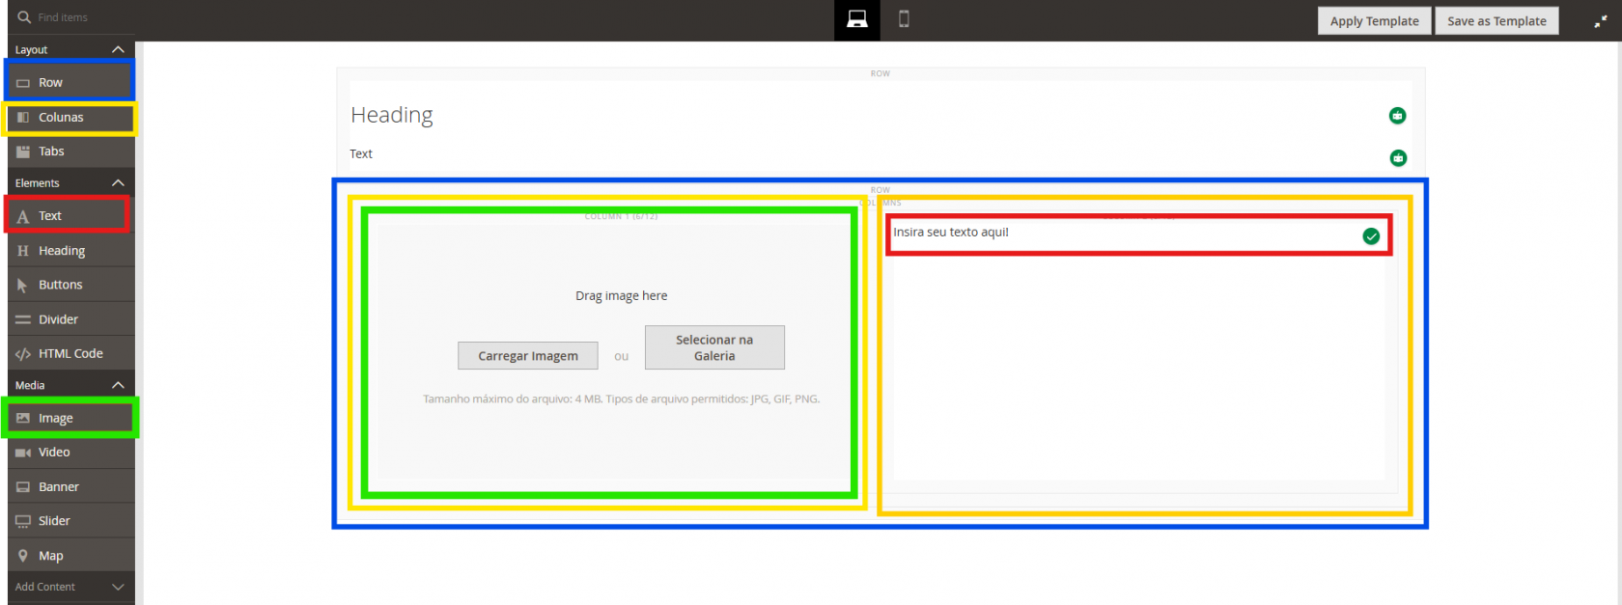Click the green icon beside Text row
Image resolution: width=1622 pixels, height=605 pixels.
pyautogui.click(x=1397, y=158)
